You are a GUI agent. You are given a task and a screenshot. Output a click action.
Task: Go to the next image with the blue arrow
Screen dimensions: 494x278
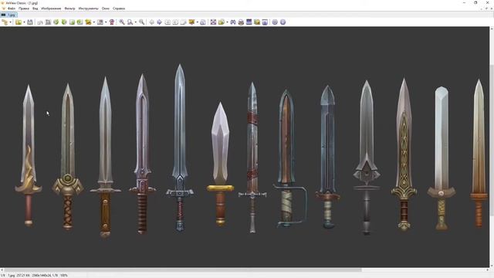(x=160, y=22)
